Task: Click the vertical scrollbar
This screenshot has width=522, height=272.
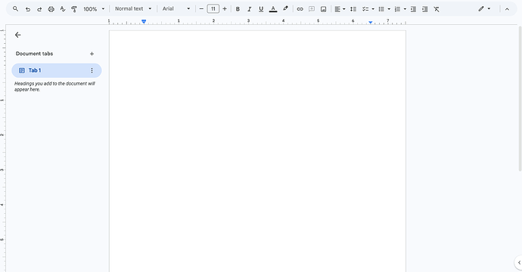Action: pyautogui.click(x=520, y=98)
